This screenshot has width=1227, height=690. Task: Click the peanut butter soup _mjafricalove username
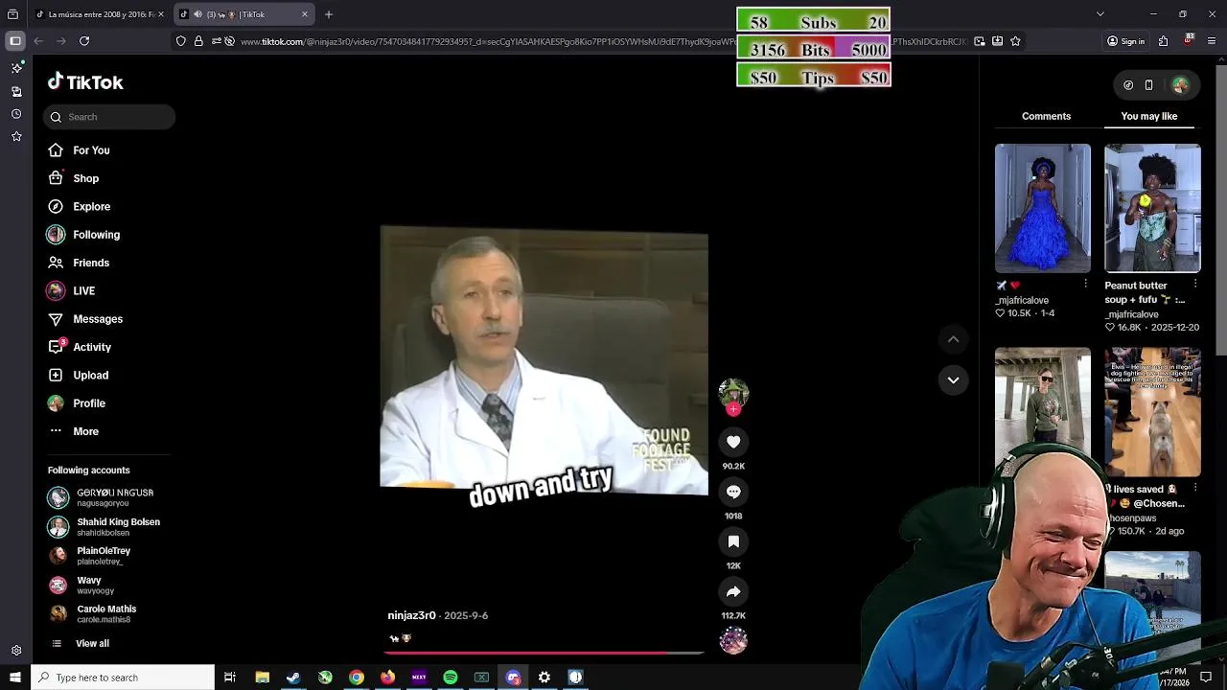(1131, 314)
